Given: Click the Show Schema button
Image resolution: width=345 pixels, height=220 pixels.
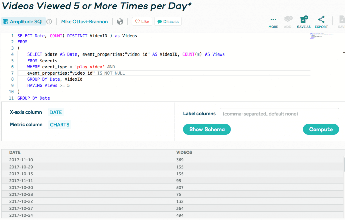Looking at the screenshot, I should point(207,129).
